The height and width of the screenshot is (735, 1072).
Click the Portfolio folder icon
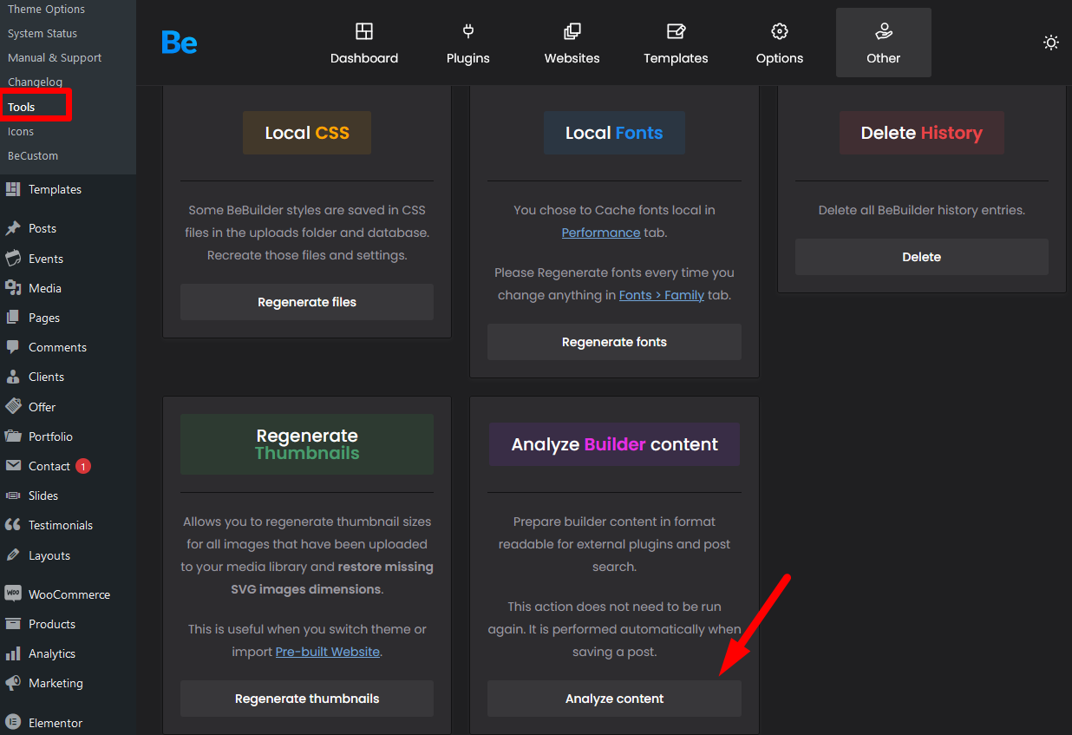click(x=13, y=436)
